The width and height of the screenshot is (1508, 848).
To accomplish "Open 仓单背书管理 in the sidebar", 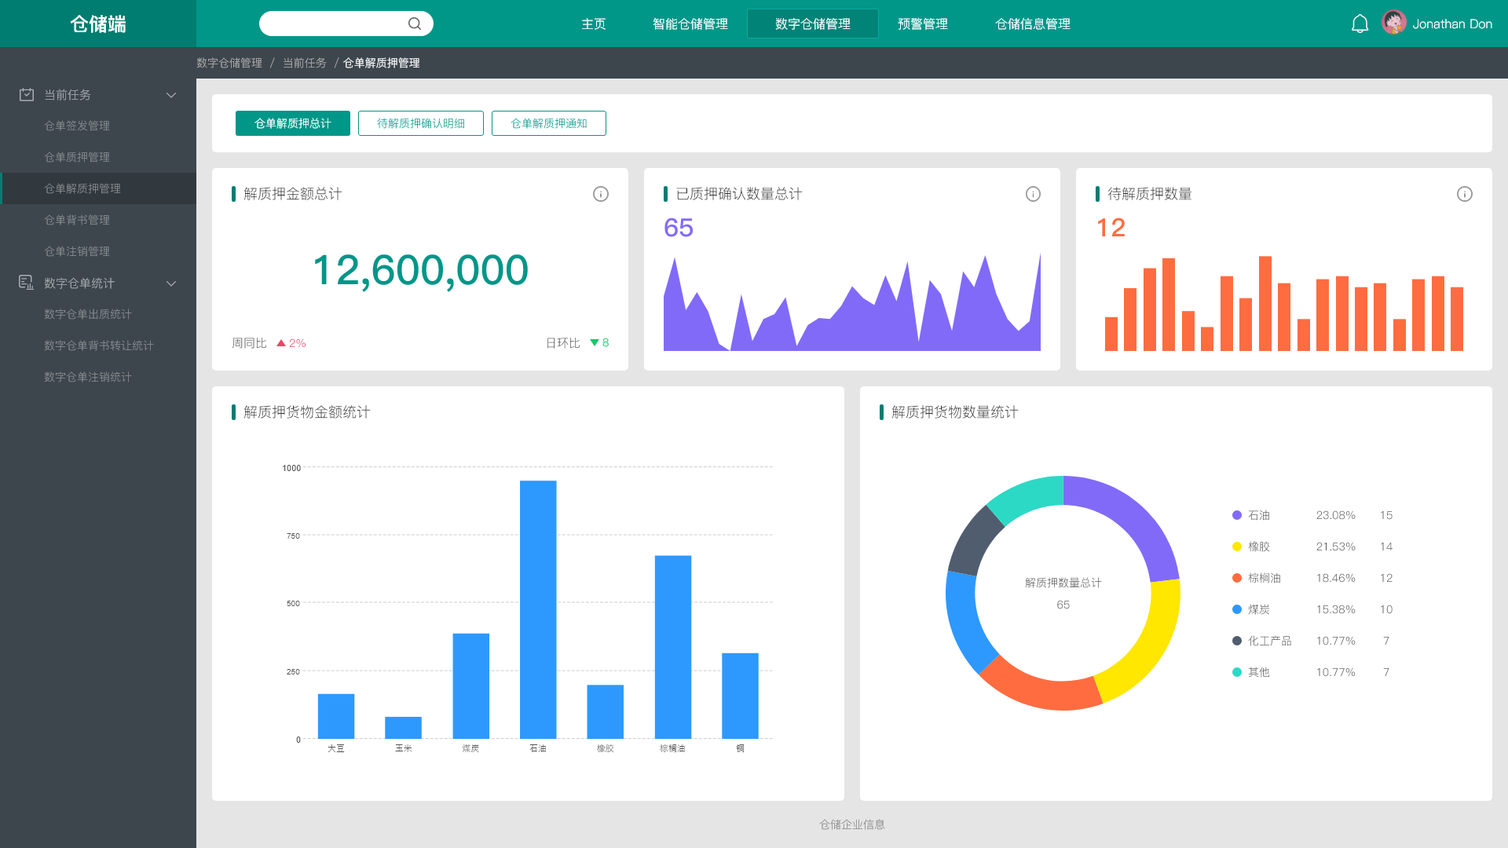I will (x=77, y=220).
